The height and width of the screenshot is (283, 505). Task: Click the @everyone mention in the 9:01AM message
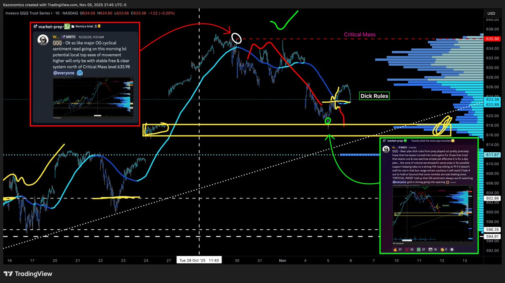pos(64,73)
